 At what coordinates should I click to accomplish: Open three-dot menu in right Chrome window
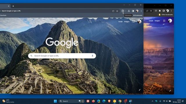click(x=171, y=11)
